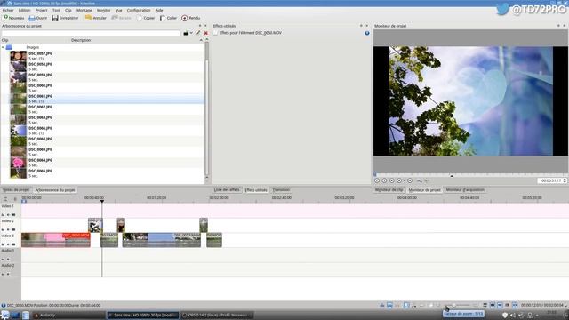569x320 pixels.
Task: Collapse the Images folder in project tree
Action: [3, 47]
